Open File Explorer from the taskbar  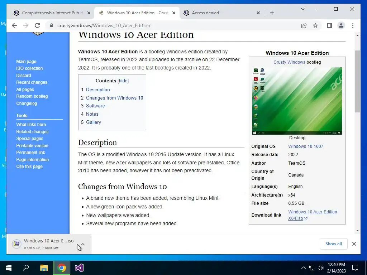coord(44,268)
